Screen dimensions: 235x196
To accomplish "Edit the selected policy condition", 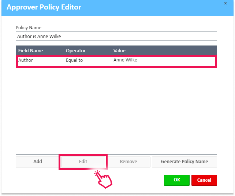I will [x=83, y=162].
